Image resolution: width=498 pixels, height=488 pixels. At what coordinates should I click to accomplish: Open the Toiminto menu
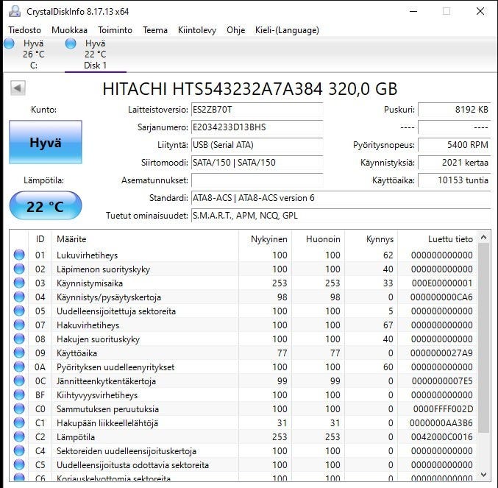115,30
